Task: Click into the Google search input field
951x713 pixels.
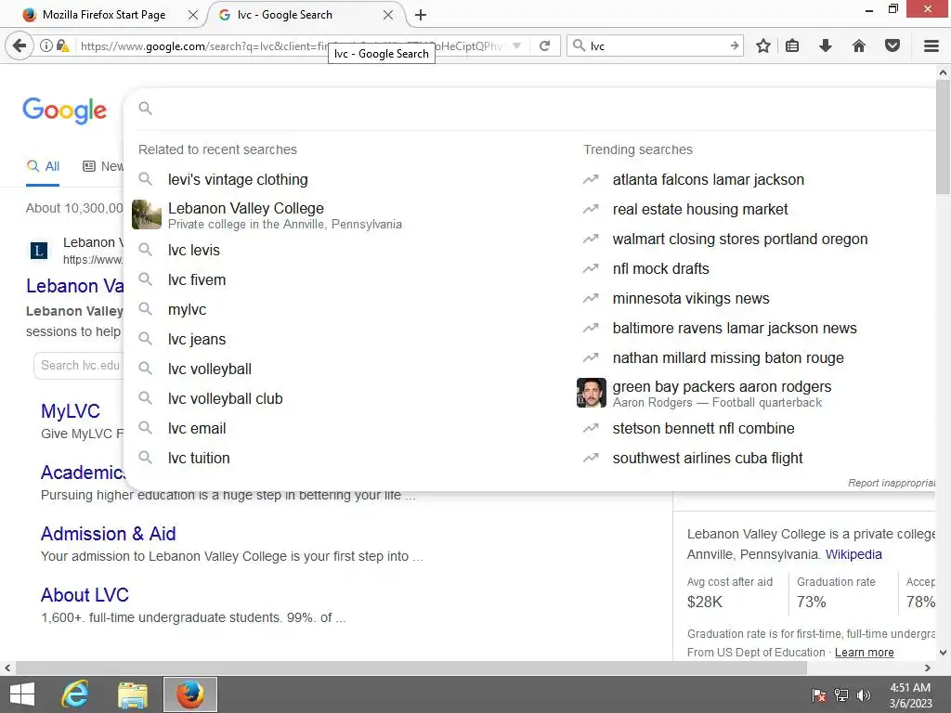Action: tap(540, 109)
